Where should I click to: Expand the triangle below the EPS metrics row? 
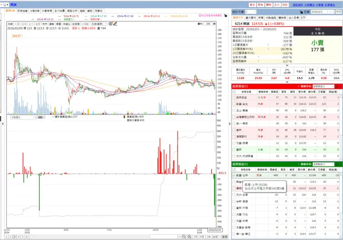287,82
